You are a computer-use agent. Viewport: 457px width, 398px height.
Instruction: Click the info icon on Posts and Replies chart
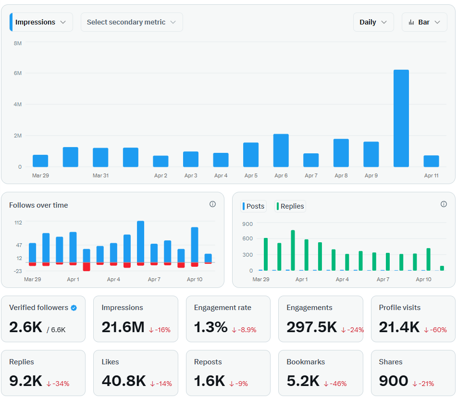(x=444, y=204)
